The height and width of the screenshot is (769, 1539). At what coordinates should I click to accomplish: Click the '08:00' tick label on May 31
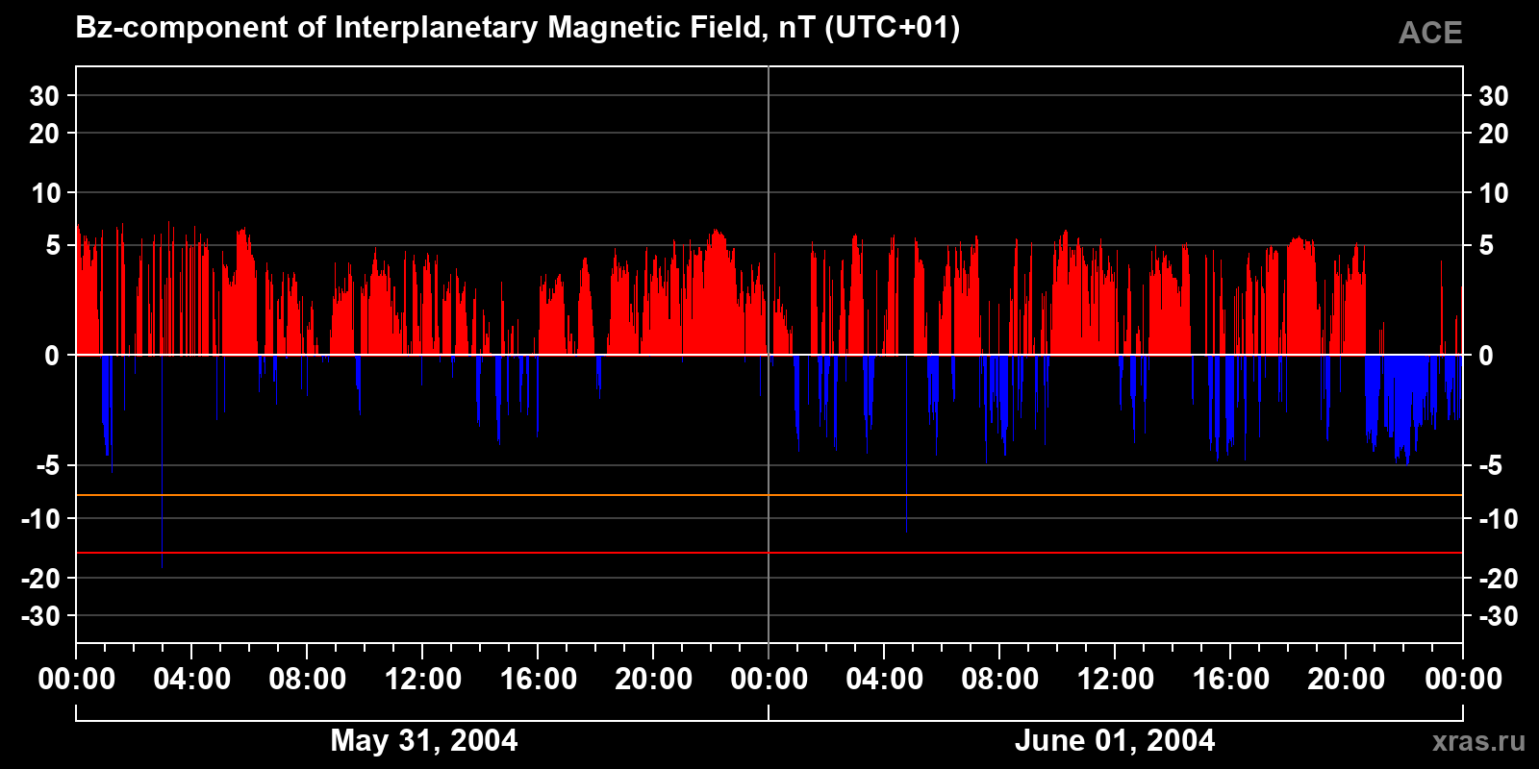[x=308, y=679]
